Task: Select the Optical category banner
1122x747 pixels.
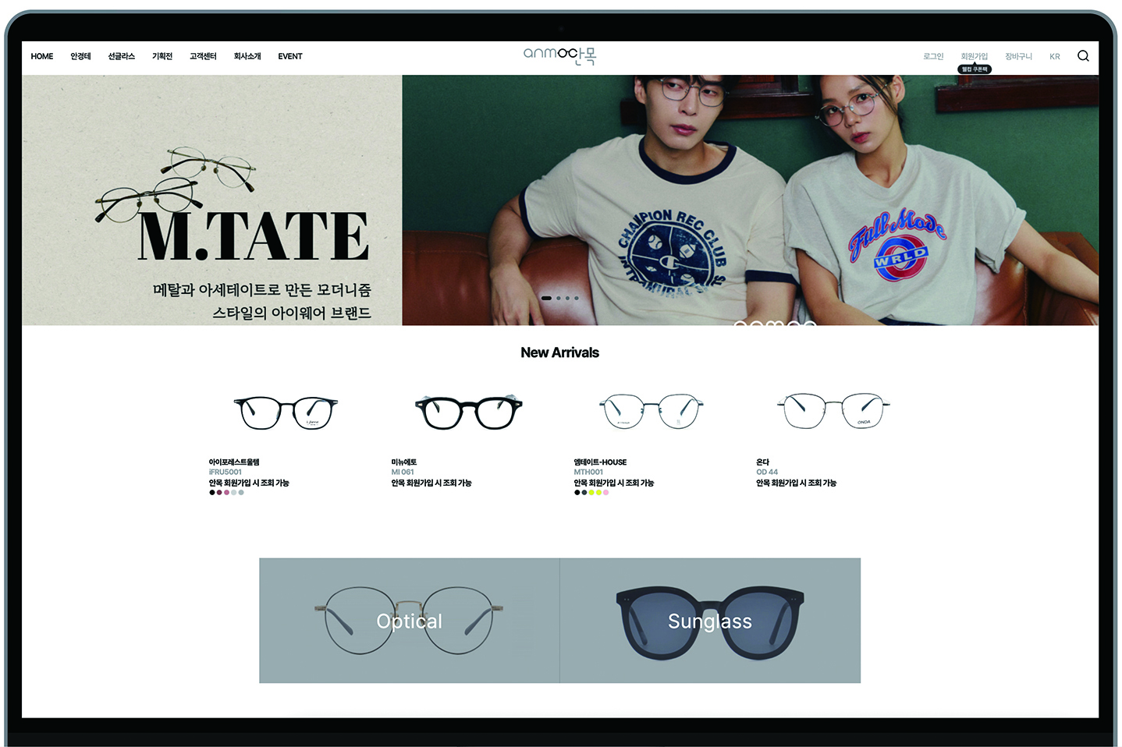Action: pos(410,621)
